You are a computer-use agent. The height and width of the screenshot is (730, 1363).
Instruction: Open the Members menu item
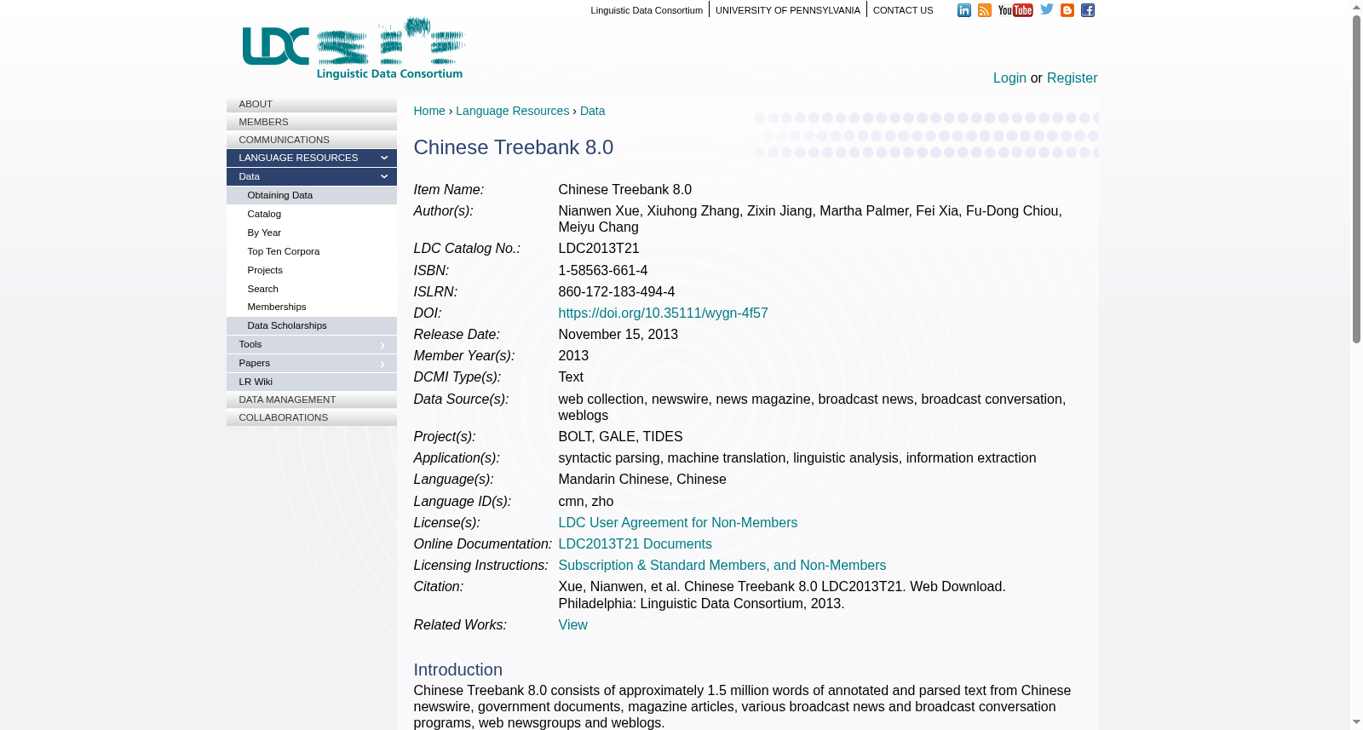pos(312,122)
